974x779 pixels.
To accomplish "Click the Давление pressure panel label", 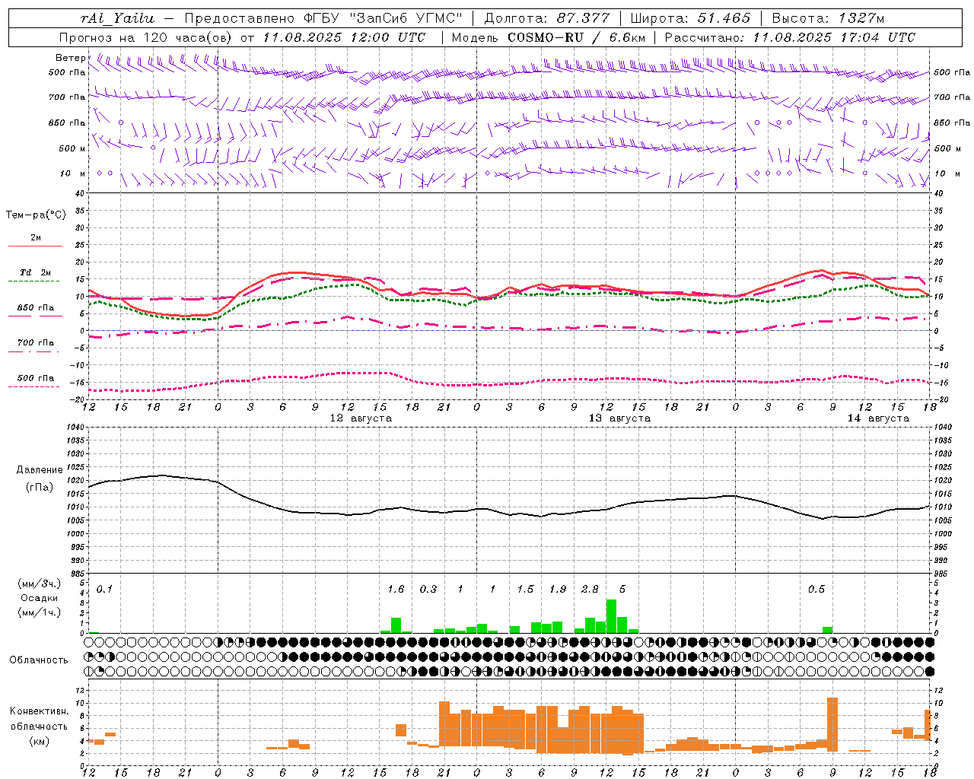I will coord(40,470).
